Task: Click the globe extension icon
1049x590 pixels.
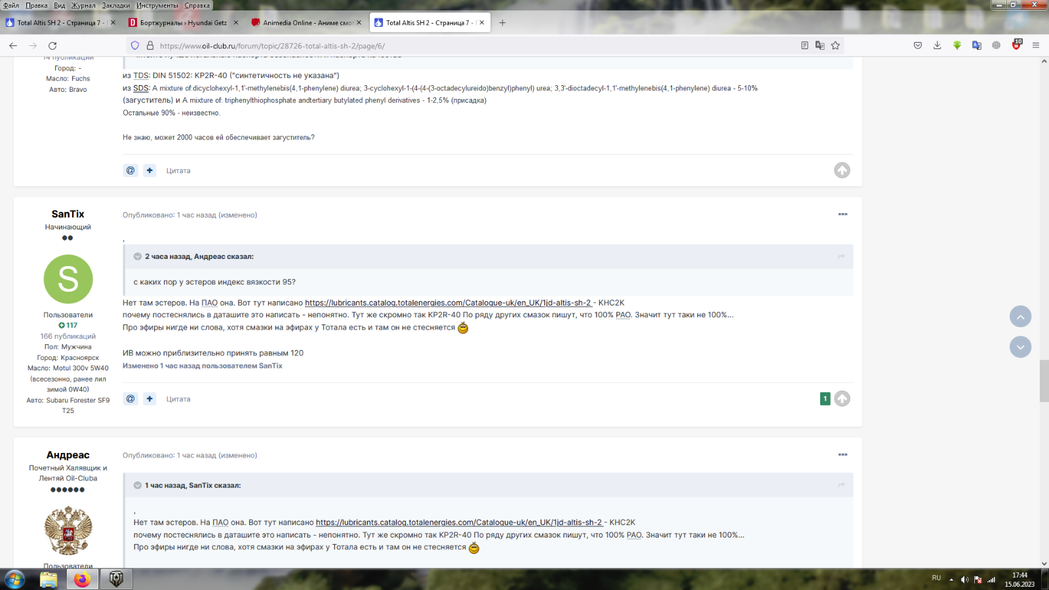Action: 997,46
